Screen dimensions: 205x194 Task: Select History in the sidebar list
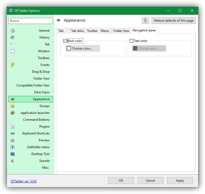point(31,37)
